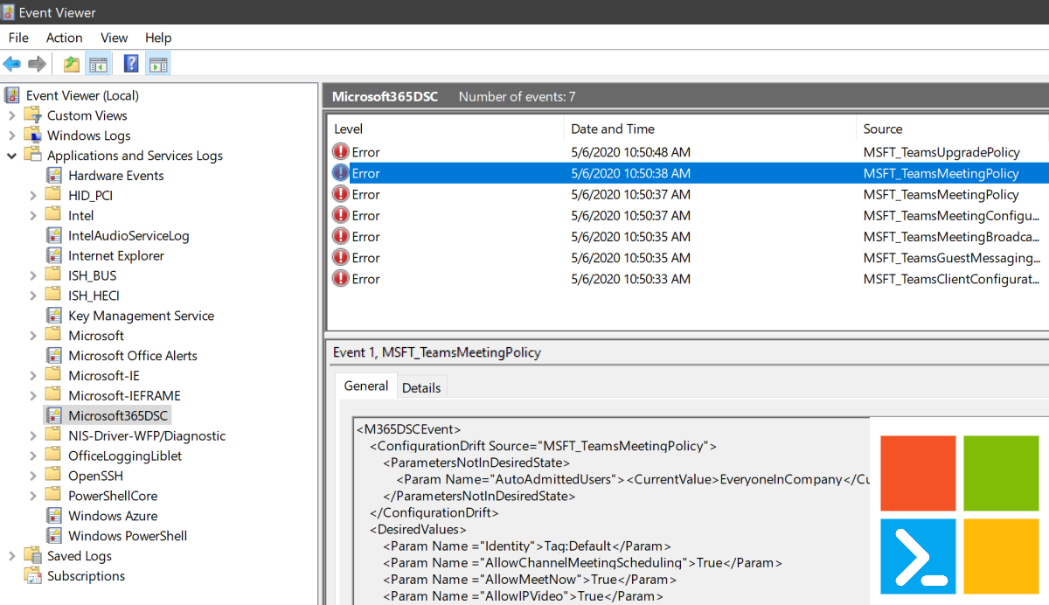Expand the Saved Logs node
The width and height of the screenshot is (1049, 605).
tap(11, 556)
